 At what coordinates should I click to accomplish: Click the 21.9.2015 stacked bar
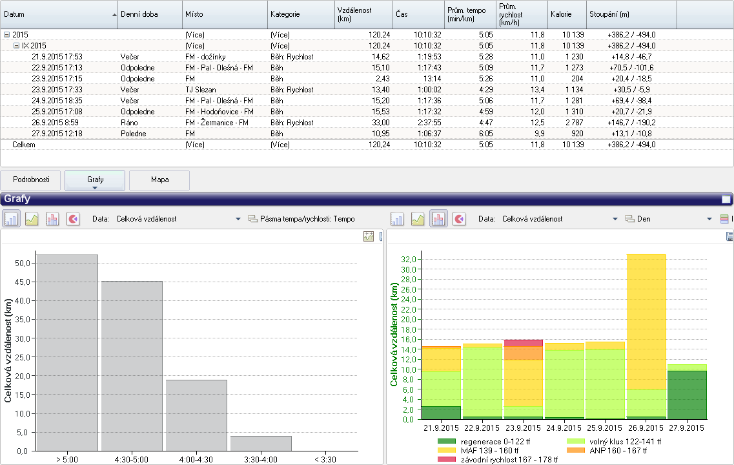coord(442,382)
